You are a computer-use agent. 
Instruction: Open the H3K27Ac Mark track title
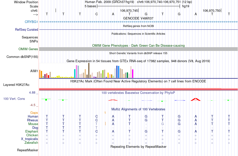(138, 81)
